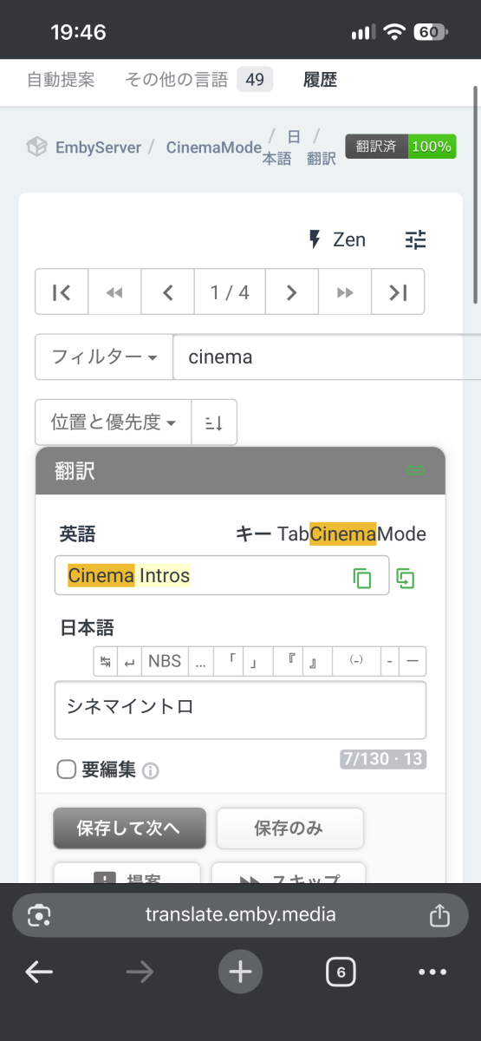Insert a tab character with the tab button

coord(106,661)
